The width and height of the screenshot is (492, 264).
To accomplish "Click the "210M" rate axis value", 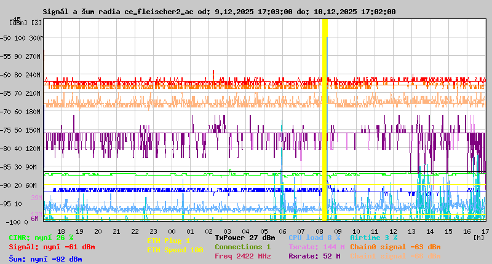I will coord(34,94).
